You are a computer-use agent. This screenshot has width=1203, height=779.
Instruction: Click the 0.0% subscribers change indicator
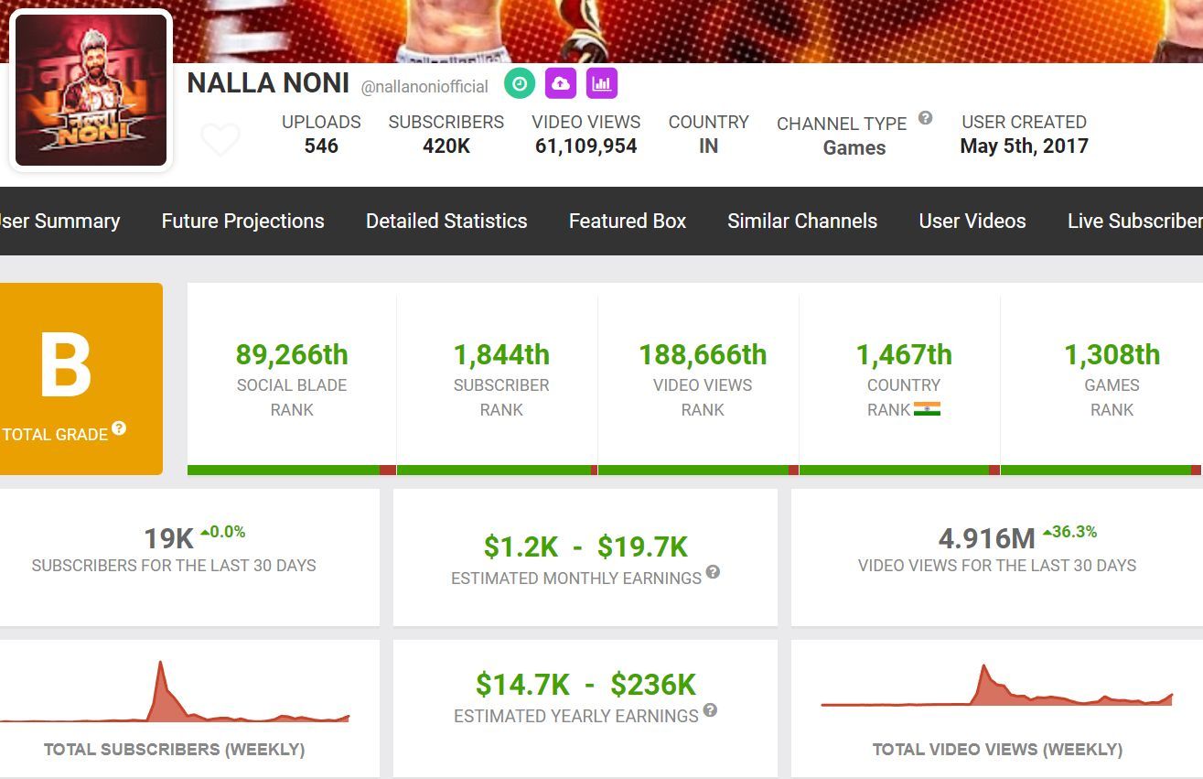tap(222, 532)
